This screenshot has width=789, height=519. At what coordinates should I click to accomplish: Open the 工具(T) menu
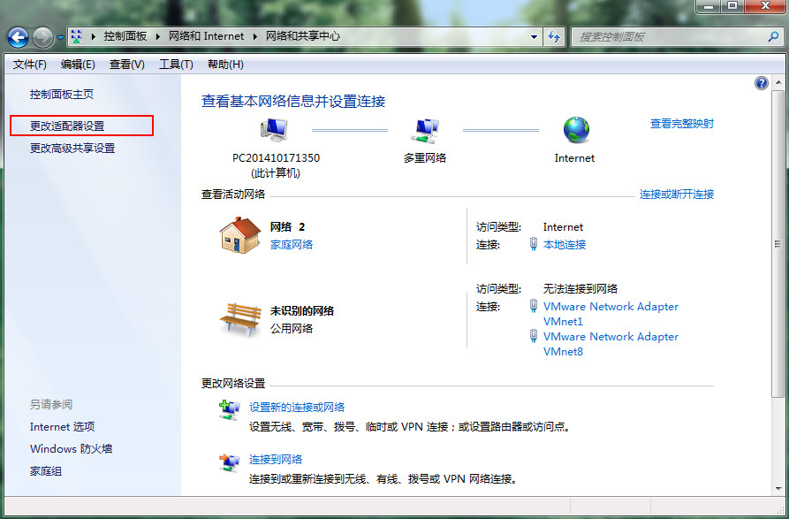[175, 65]
